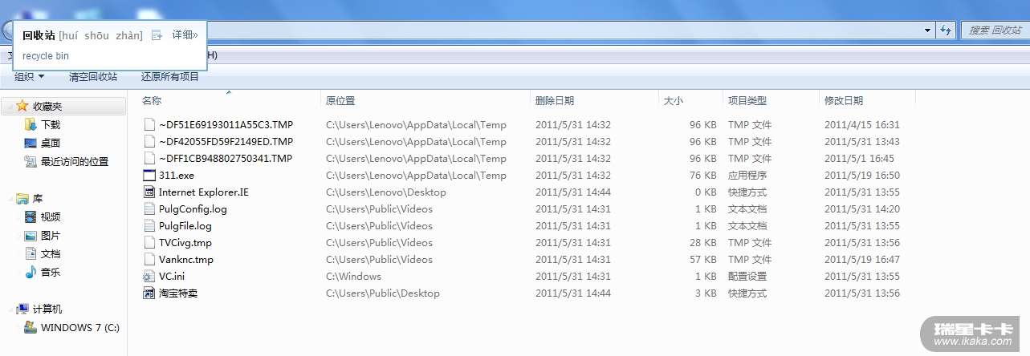This screenshot has height=356, width=1030.
Task: Click the file name Internet Explorer.IE
Action: tap(204, 192)
